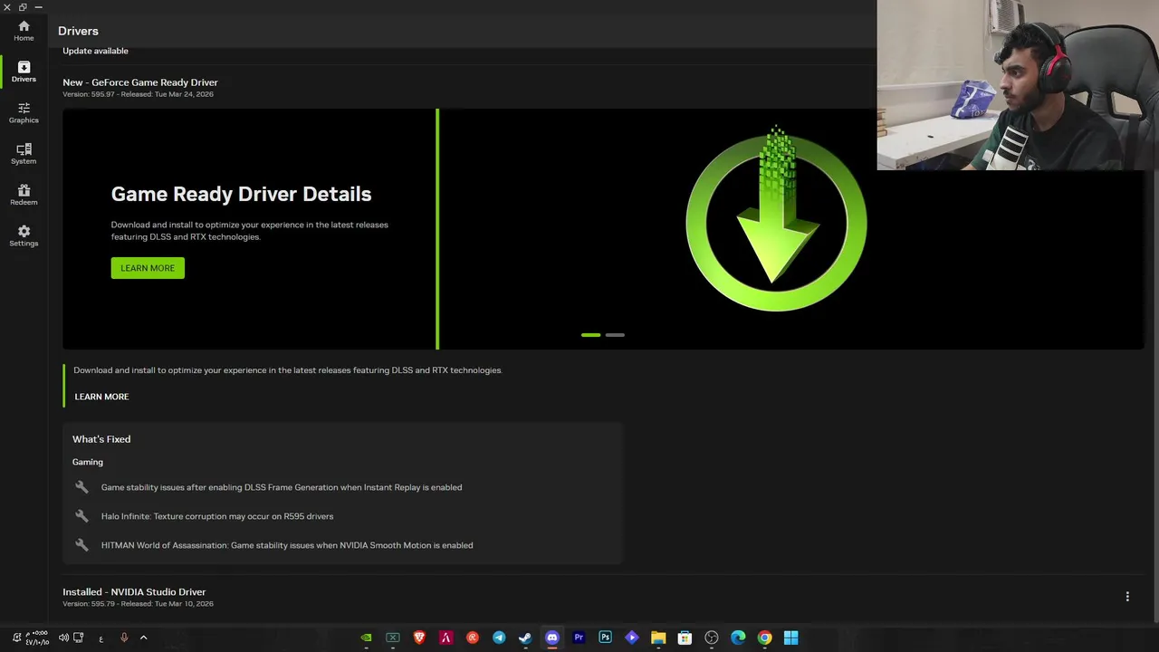Click "New - GeForce Game Ready Driver" title
This screenshot has height=652, width=1159.
[x=140, y=82]
